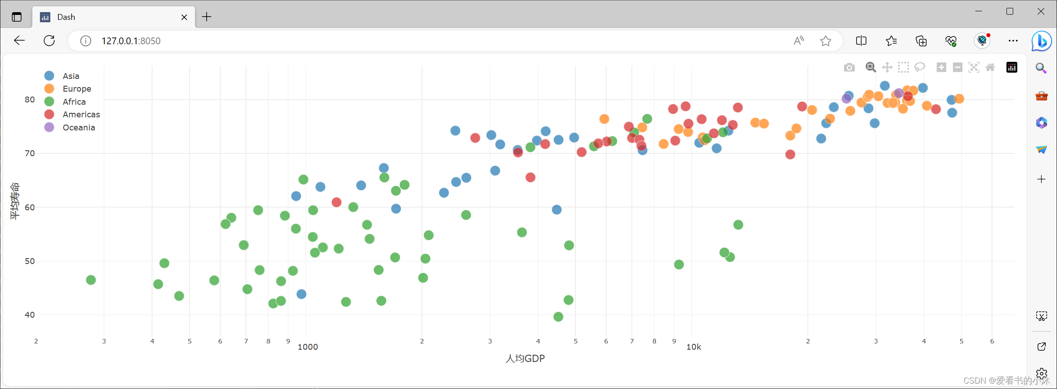This screenshot has width=1057, height=389.
Task: Reset axes with the home icon
Action: tap(990, 68)
